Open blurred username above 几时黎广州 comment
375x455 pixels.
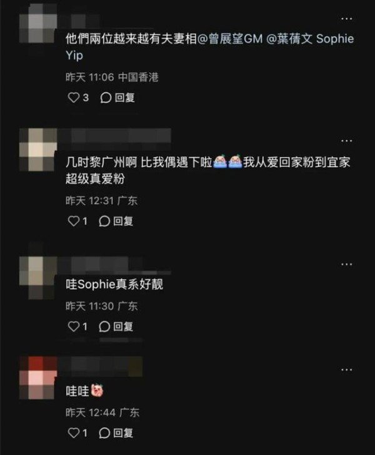tap(114, 136)
